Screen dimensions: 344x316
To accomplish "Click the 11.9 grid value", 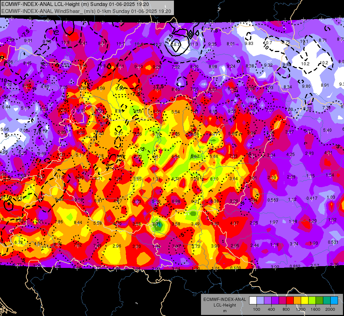I will point(60,177).
